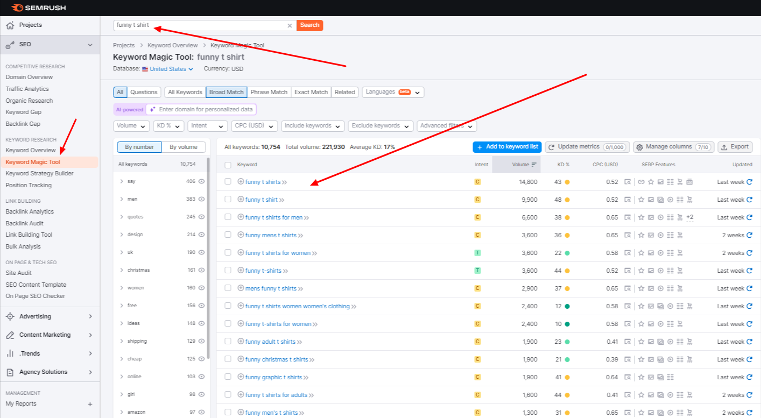The height and width of the screenshot is (418, 761).
Task: Open Languages beta dropdown
Action: 393,92
